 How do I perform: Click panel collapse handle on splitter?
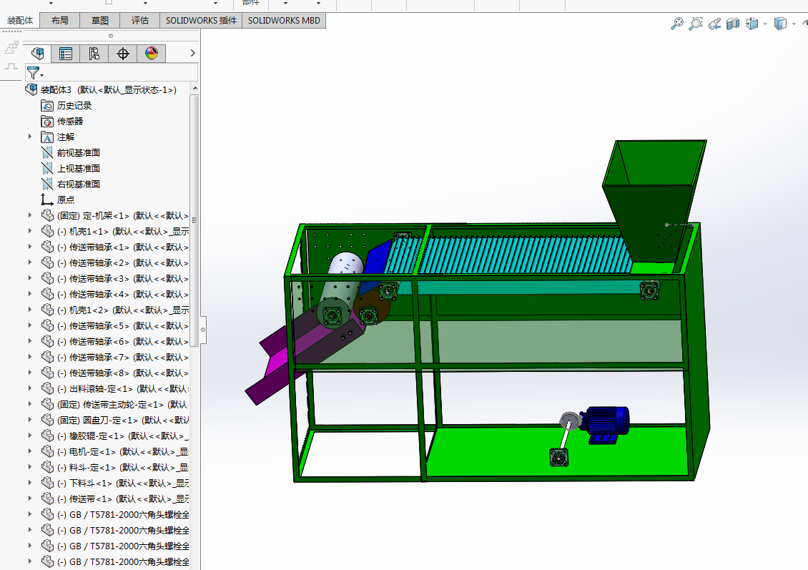coord(203,330)
